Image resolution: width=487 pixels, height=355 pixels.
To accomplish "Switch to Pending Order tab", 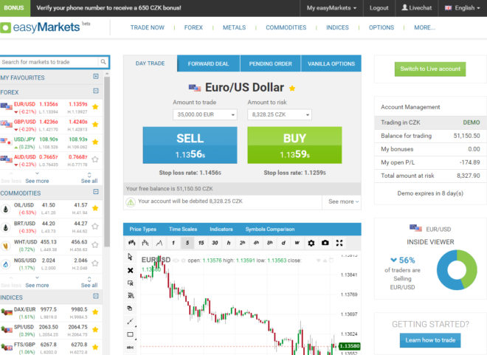I will 271,63.
